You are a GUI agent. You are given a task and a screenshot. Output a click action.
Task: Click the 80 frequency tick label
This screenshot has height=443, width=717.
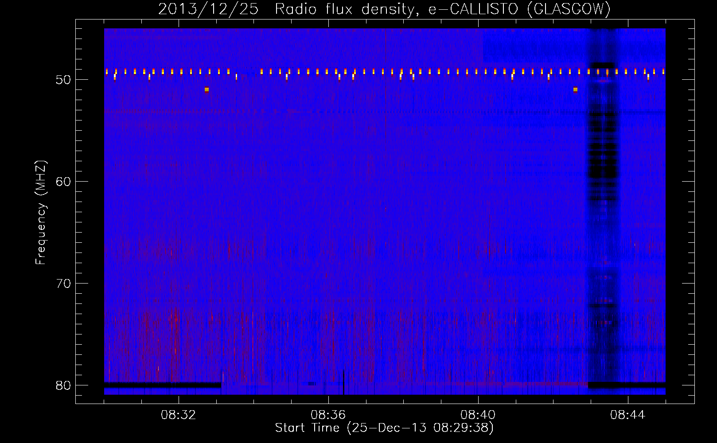[x=64, y=385]
